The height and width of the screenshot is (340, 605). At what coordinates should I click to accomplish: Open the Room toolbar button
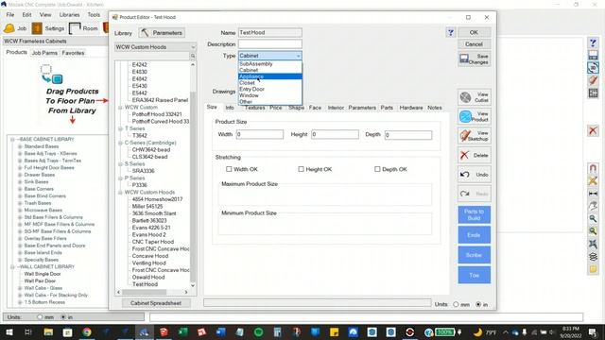(83, 28)
